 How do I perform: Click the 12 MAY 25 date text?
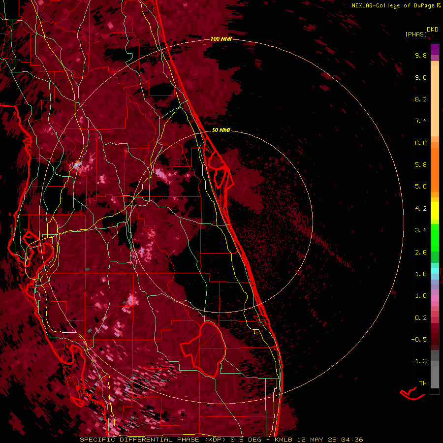click(316, 440)
